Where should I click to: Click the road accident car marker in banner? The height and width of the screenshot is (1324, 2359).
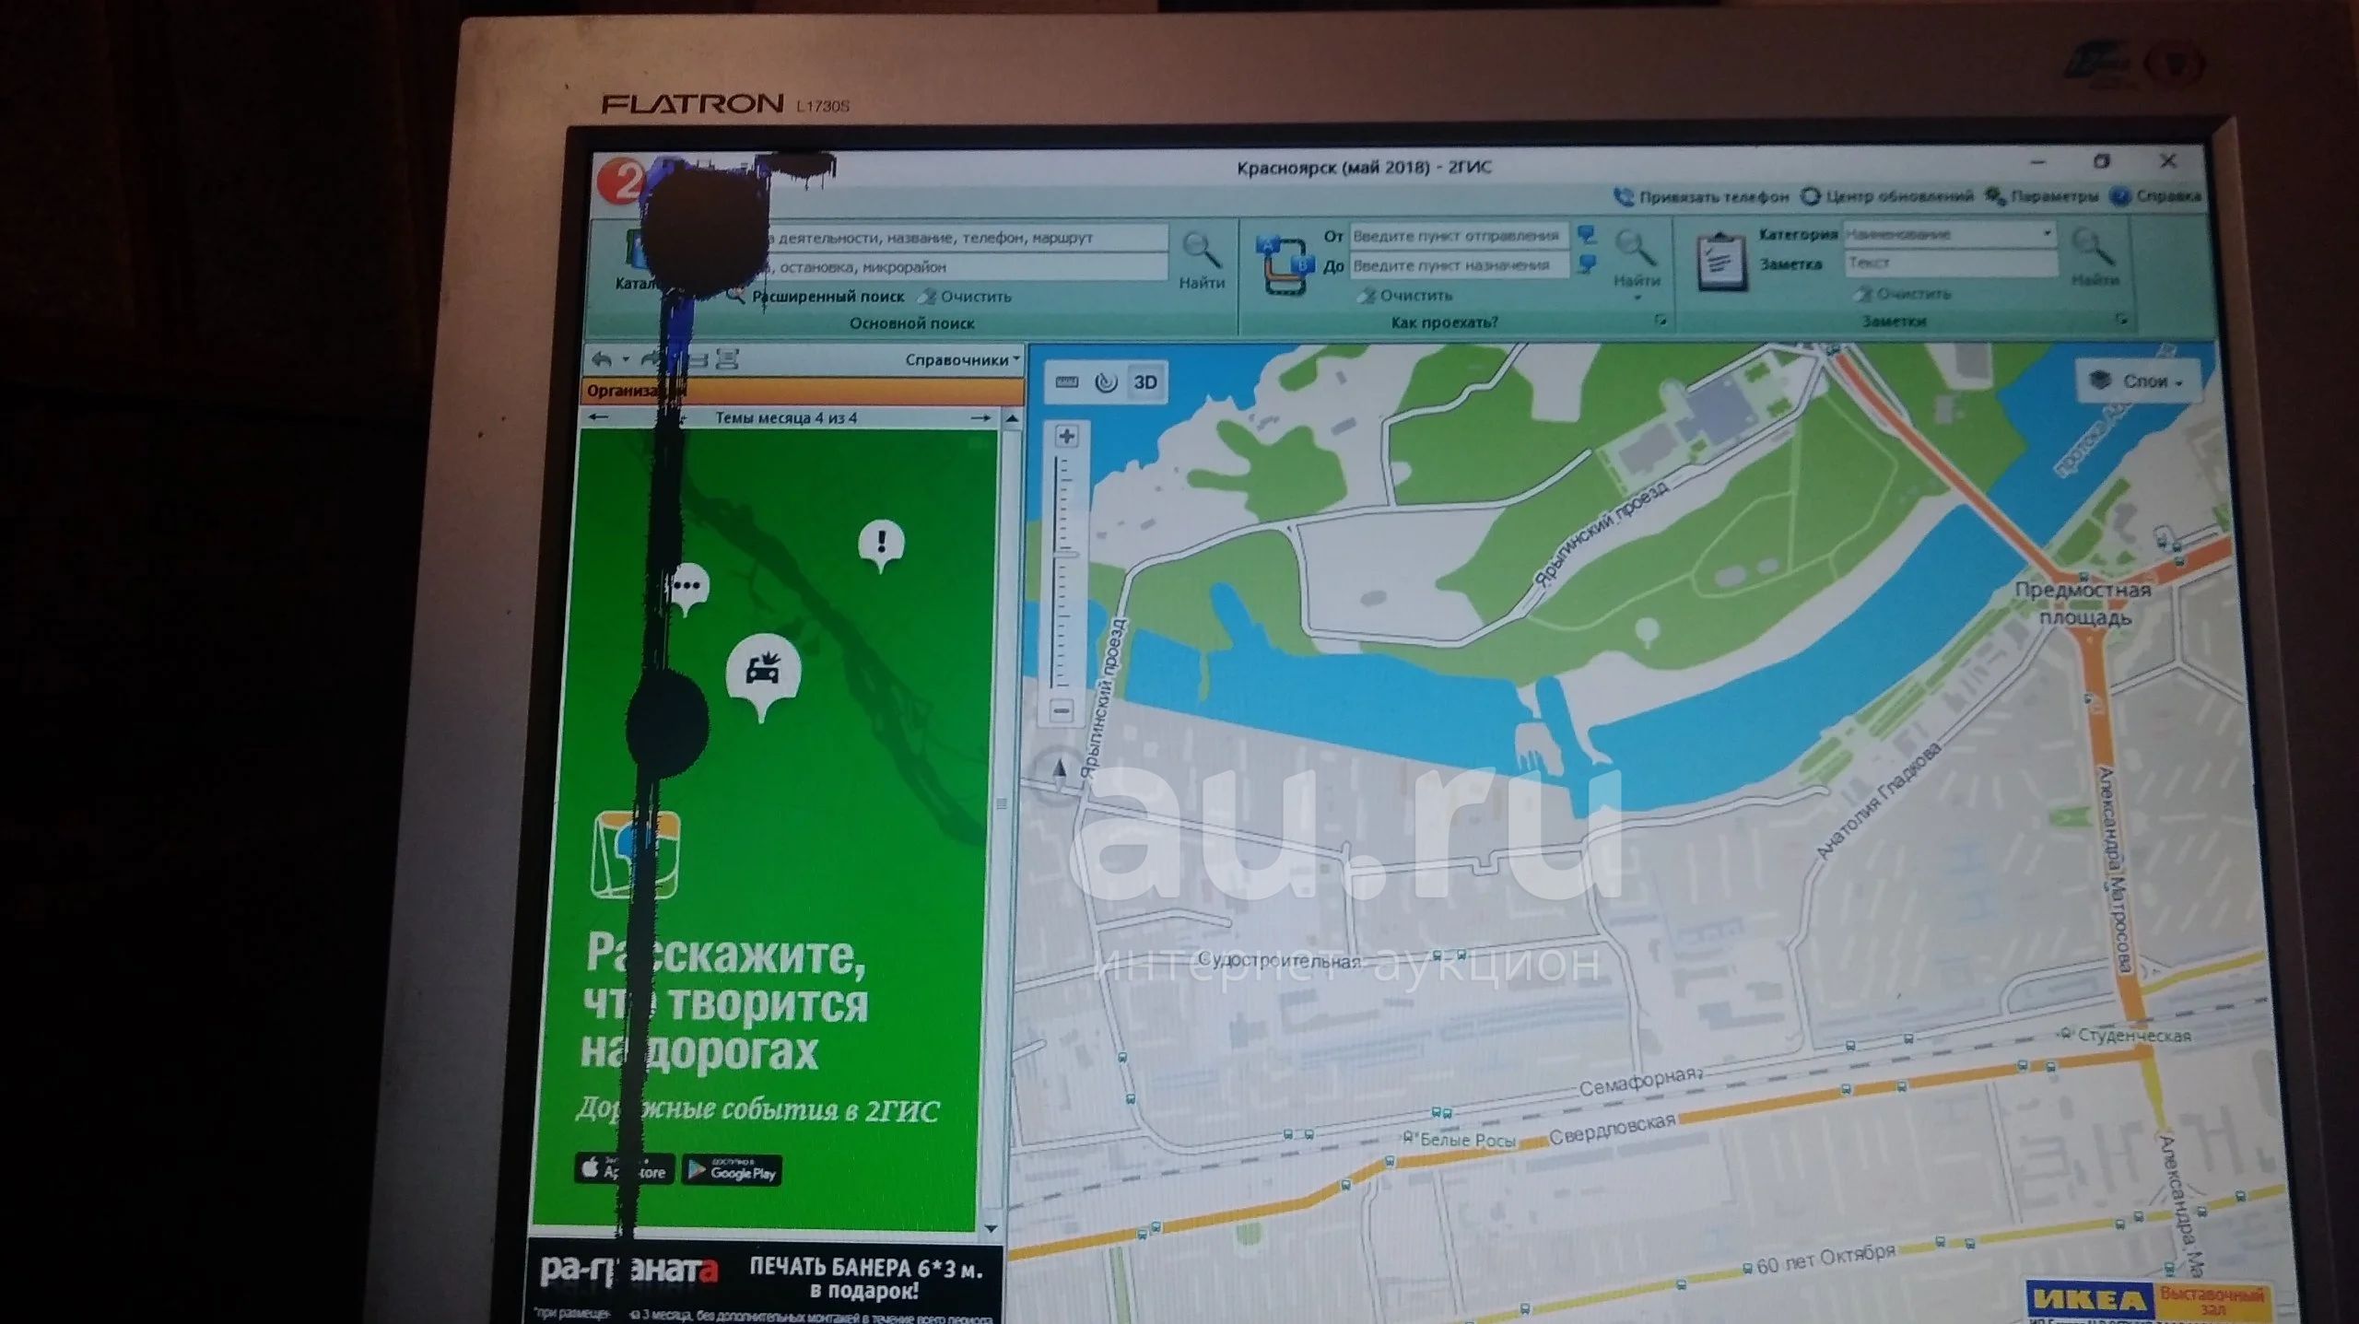(x=763, y=675)
